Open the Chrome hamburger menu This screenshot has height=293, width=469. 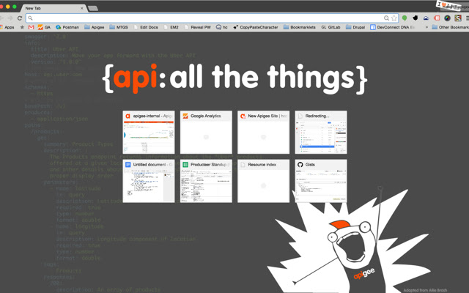point(467,18)
